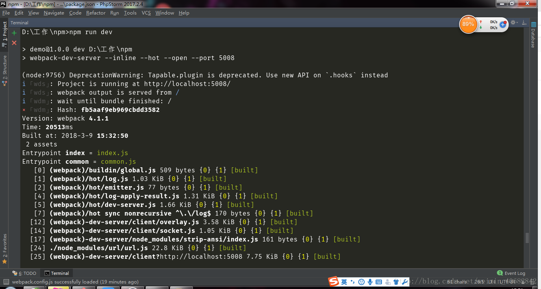541x289 pixels.
Task: Click the '2 assets' line
Action: tap(42, 144)
